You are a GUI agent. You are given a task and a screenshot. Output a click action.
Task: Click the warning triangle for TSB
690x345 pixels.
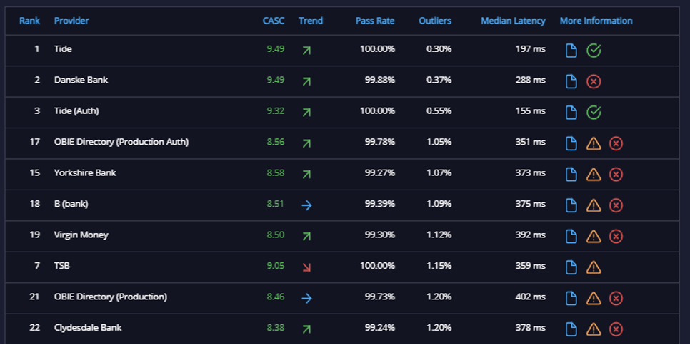click(594, 267)
